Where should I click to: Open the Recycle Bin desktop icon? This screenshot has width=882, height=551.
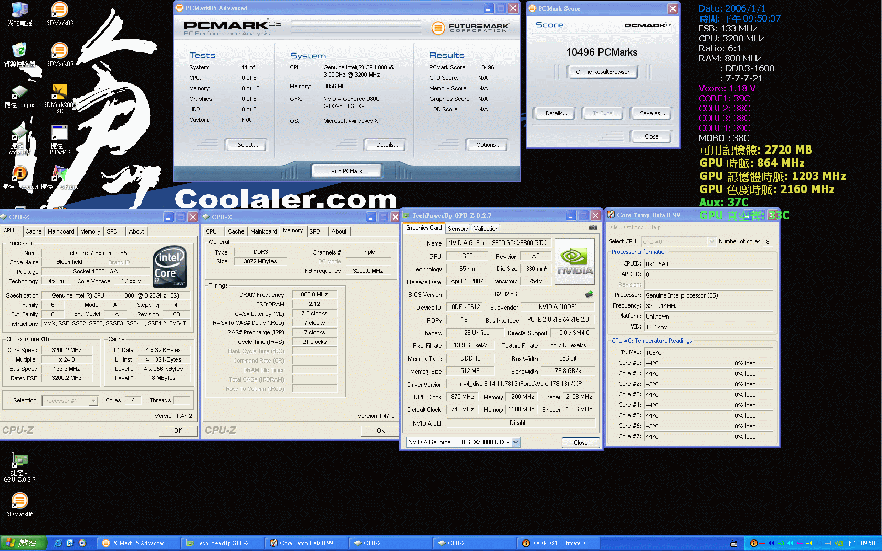tap(19, 55)
